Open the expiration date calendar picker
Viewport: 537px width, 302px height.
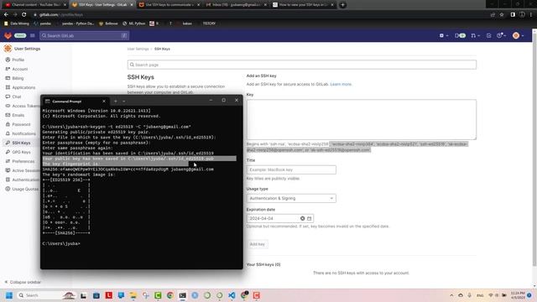[310, 218]
